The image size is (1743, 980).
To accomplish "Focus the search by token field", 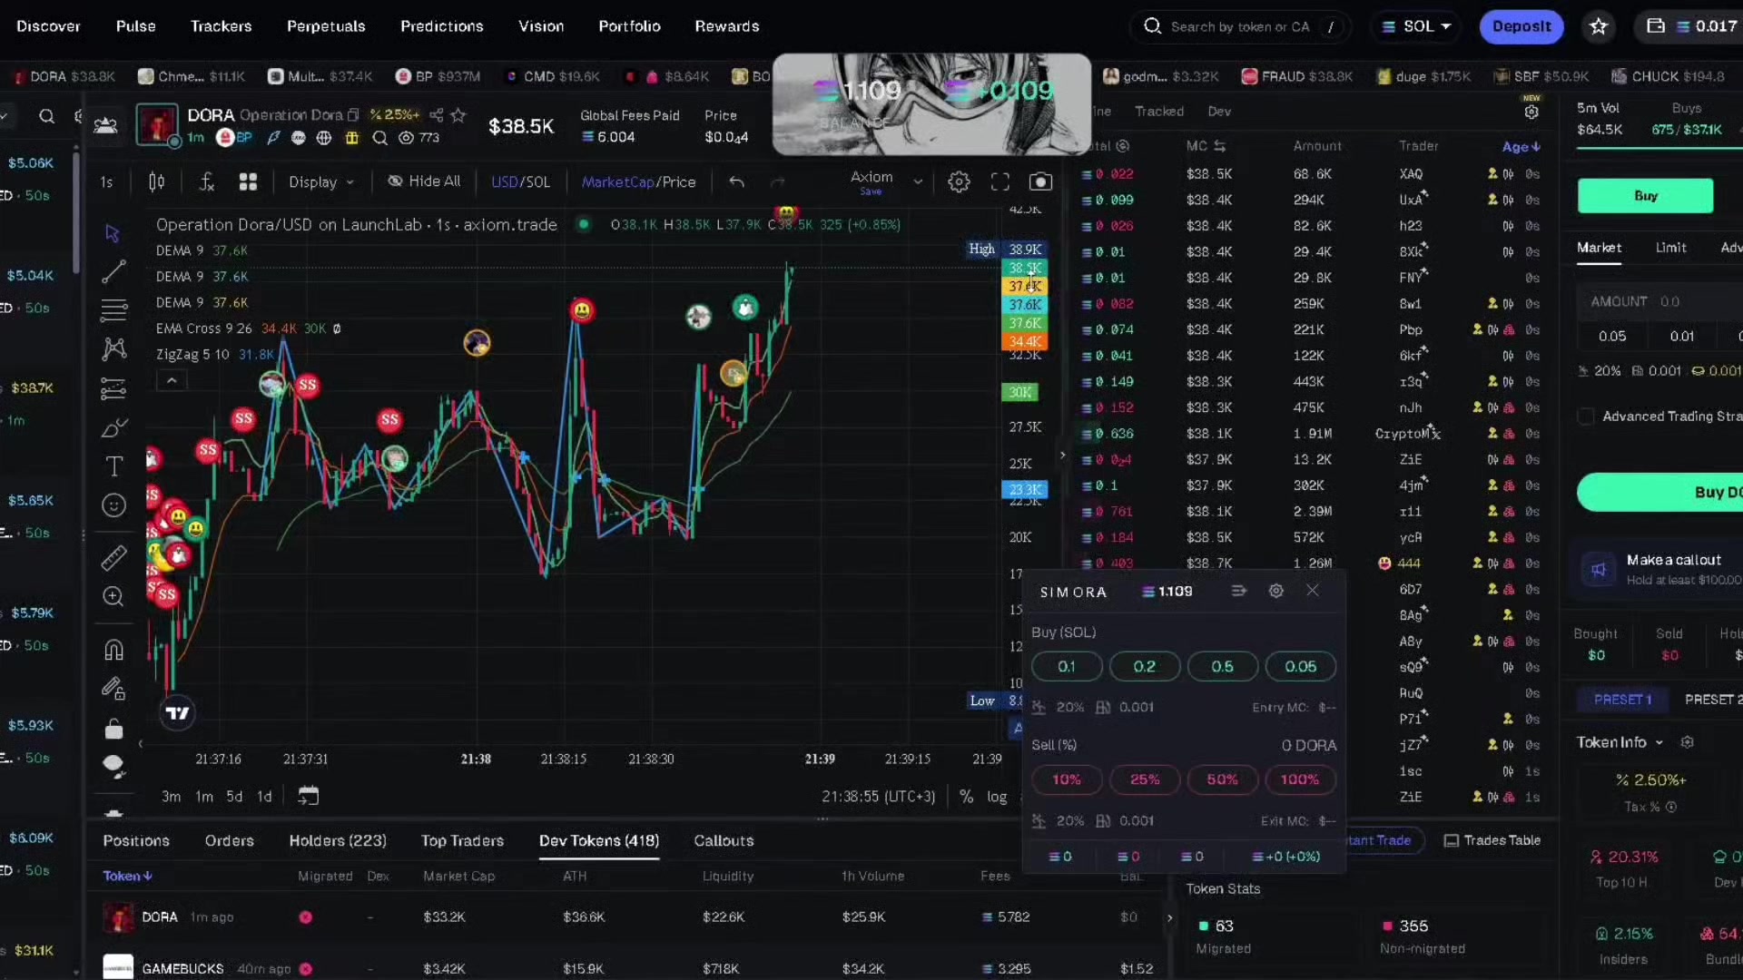I will 1240,26.
